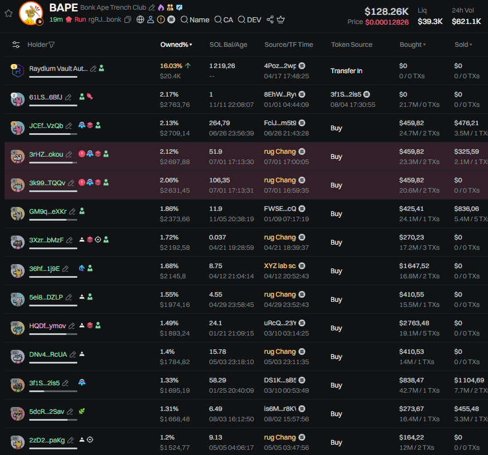This screenshot has height=455, width=488.
Task: Click the blue person profile icon in header
Action: click(151, 20)
